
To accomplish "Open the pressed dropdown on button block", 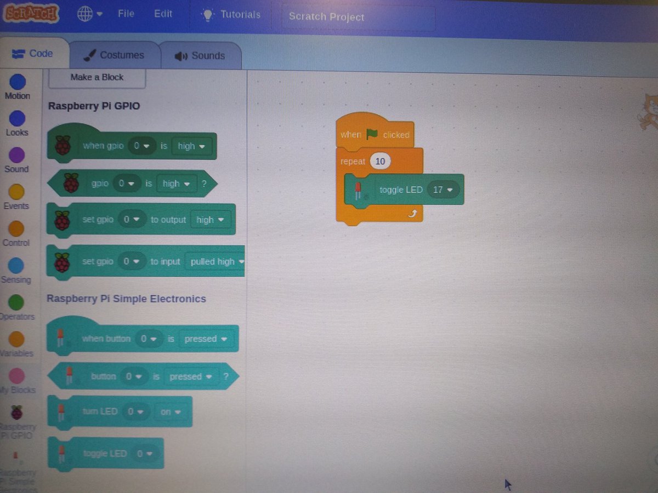I will (x=190, y=376).
